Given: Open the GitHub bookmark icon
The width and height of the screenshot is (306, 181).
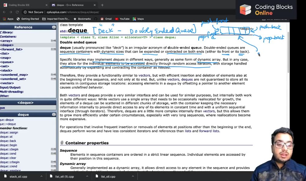Looking at the screenshot, I should tap(95, 19).
